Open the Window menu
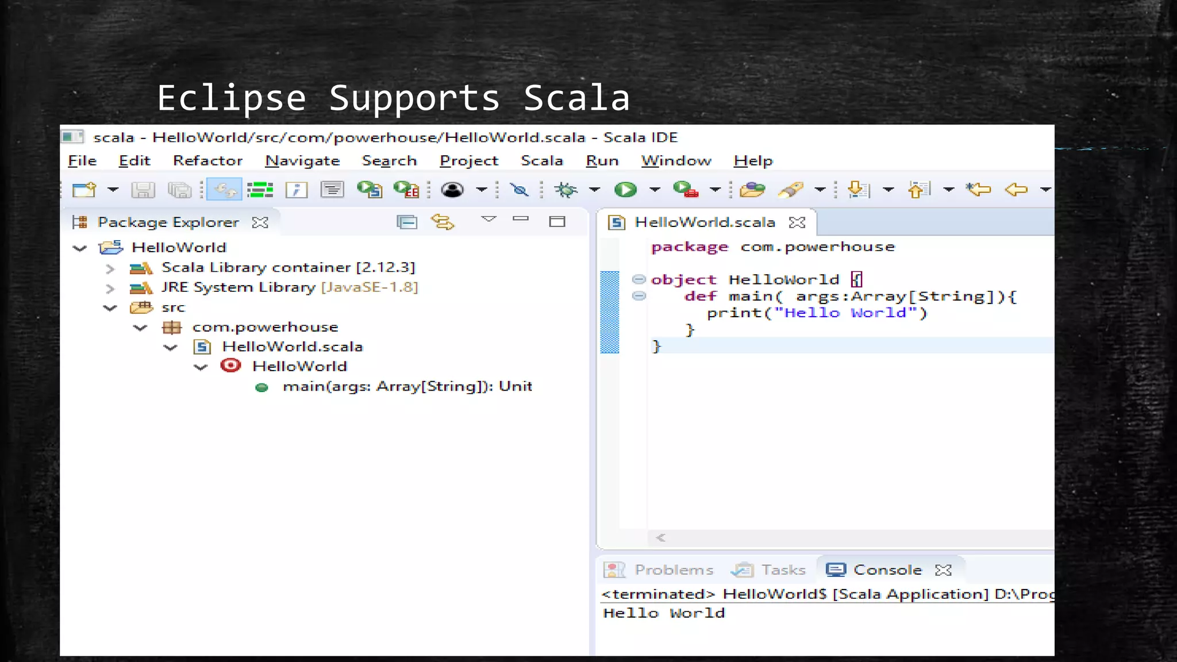Viewport: 1177px width, 662px height. point(676,160)
